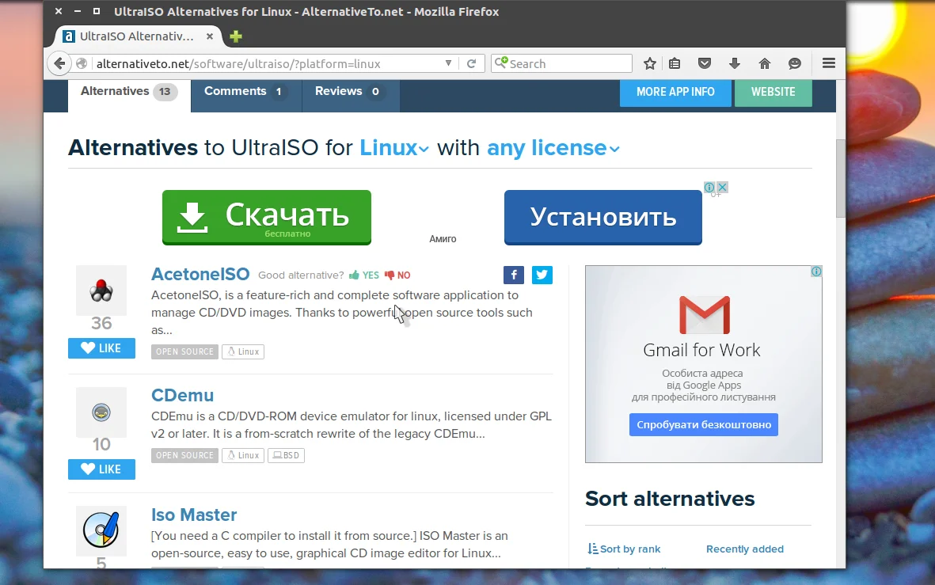Click the Gmail M logo in ad
Screen dimensions: 935x585
pos(705,314)
